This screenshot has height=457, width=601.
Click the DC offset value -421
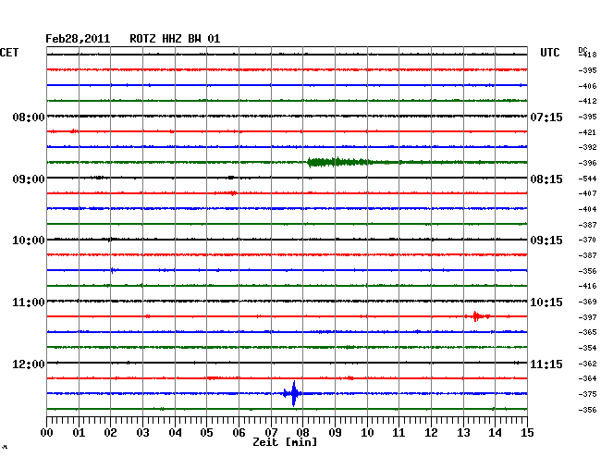(x=587, y=132)
